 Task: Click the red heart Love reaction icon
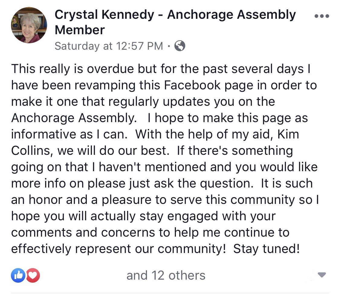(x=33, y=275)
